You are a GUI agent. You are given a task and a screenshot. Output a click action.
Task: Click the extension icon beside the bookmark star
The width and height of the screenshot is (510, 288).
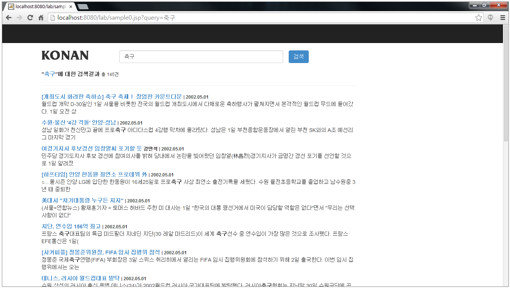[490, 17]
